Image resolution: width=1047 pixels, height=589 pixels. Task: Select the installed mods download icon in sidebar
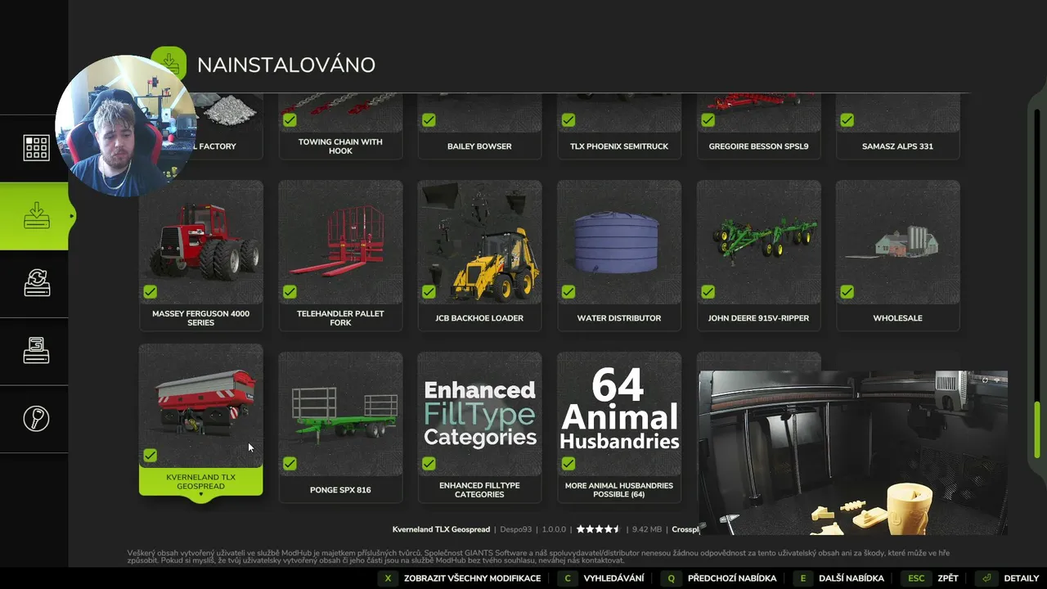click(x=36, y=216)
